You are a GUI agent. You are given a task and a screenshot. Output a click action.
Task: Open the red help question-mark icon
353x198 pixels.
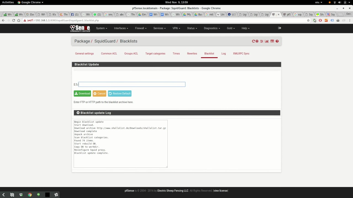click(x=277, y=41)
